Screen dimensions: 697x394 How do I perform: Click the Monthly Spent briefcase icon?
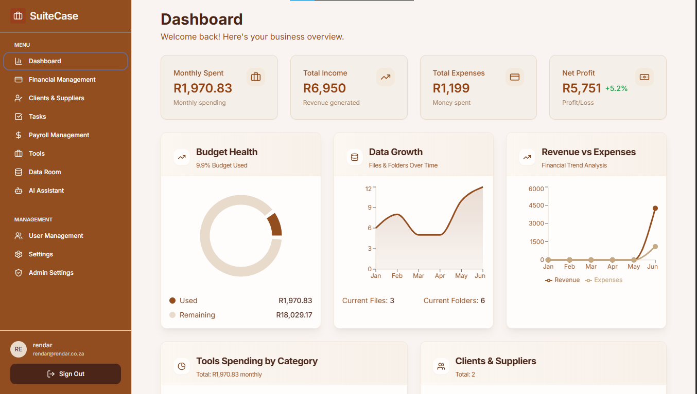click(x=255, y=77)
